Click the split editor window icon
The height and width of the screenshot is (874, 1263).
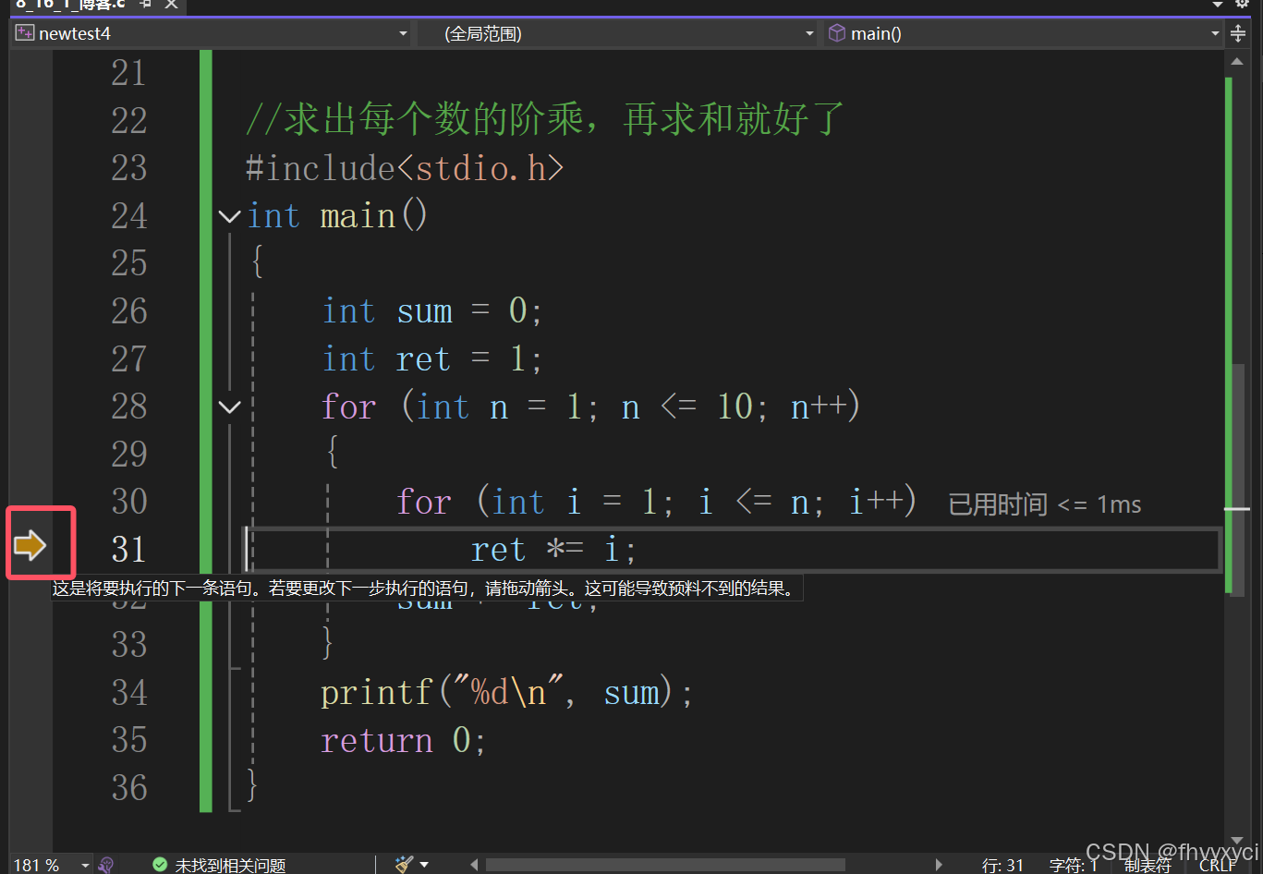coord(1238,34)
